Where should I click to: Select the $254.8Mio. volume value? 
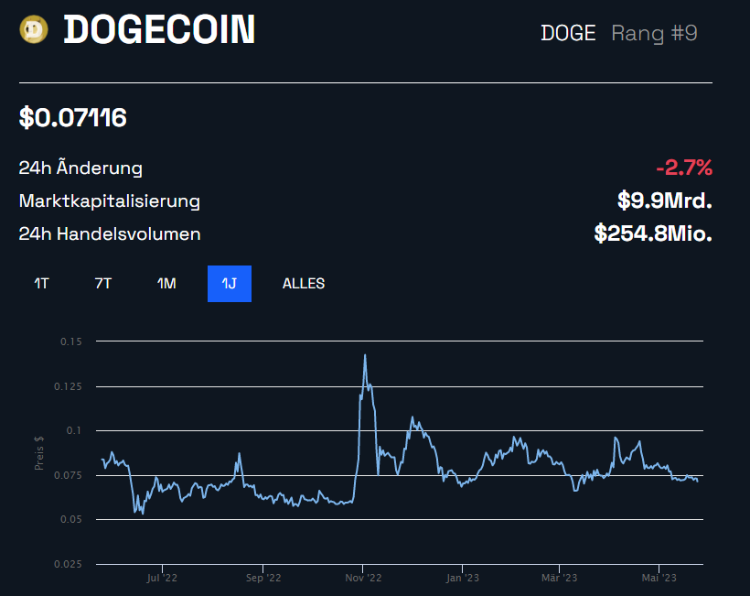652,233
